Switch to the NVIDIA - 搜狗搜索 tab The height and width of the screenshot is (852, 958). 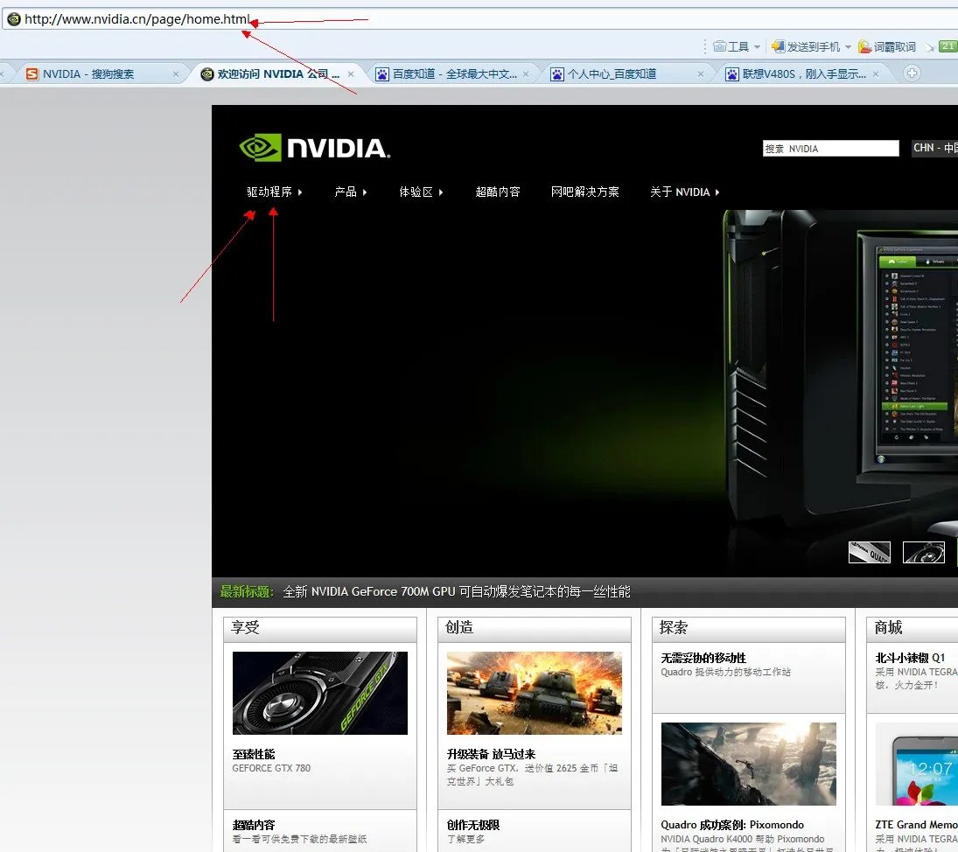coord(101,73)
